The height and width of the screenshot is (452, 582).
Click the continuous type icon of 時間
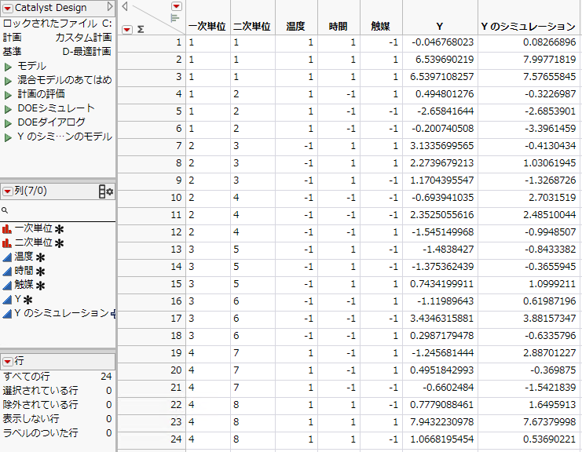[x=7, y=272]
